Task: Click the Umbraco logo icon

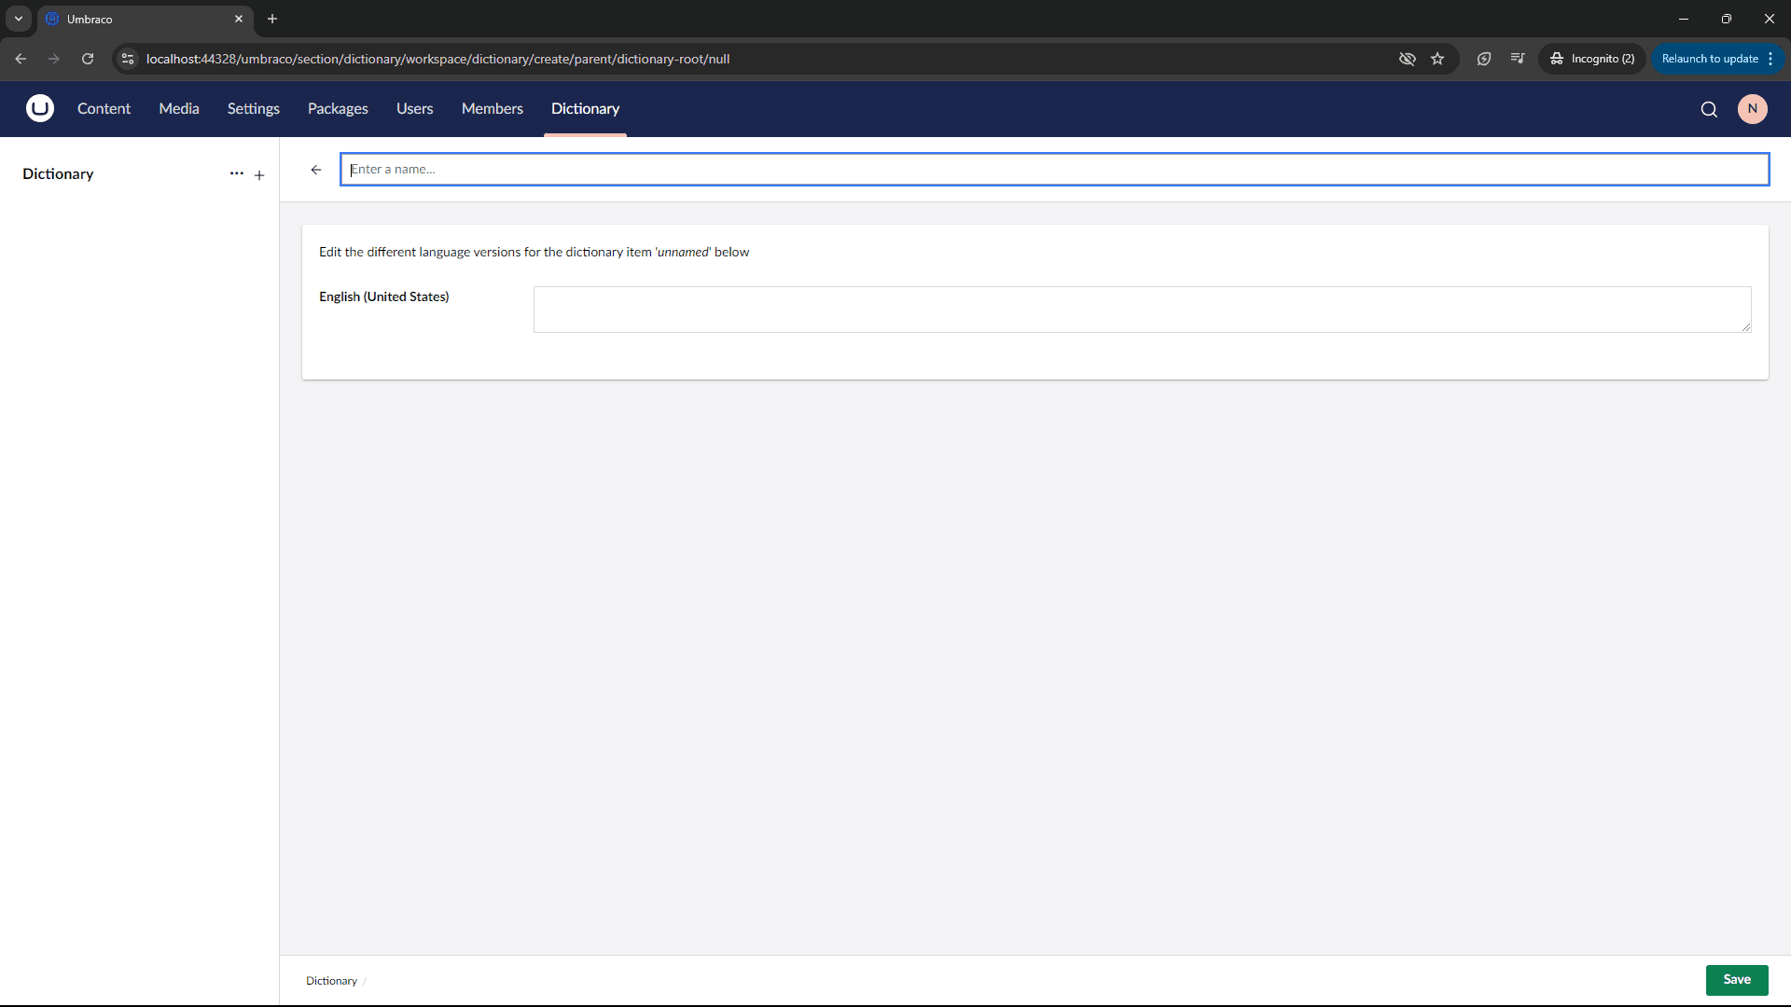Action: 40,109
